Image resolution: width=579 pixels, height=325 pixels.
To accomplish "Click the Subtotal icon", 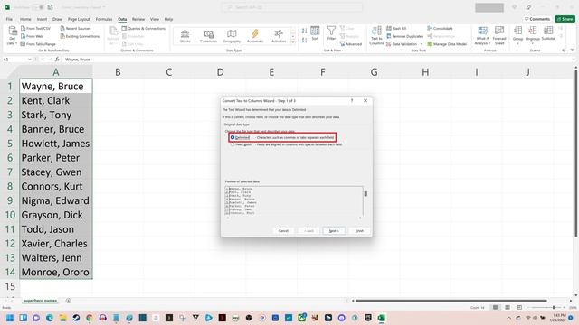I will coord(548,33).
